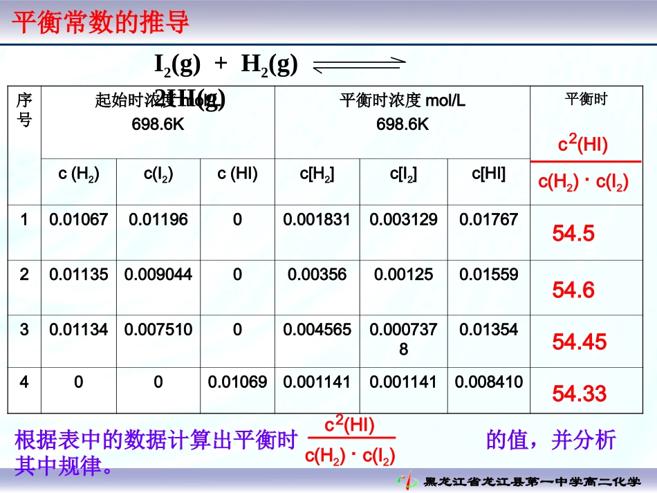657x493 pixels.
Task: Click the red c²(HI) numerator below the table
Action: tap(349, 424)
